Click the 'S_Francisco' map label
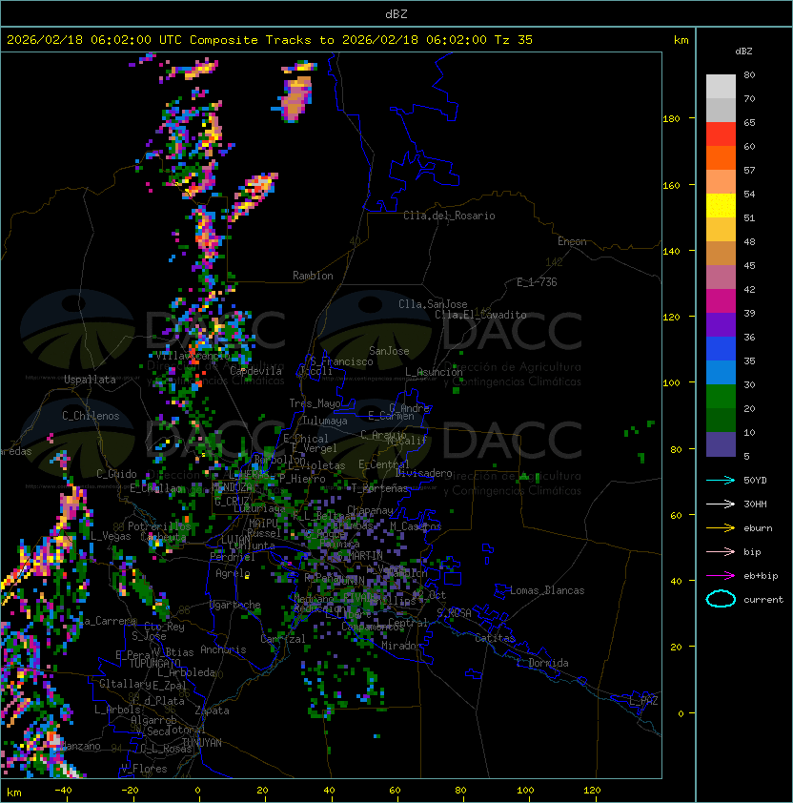The width and height of the screenshot is (793, 803). coord(341,361)
